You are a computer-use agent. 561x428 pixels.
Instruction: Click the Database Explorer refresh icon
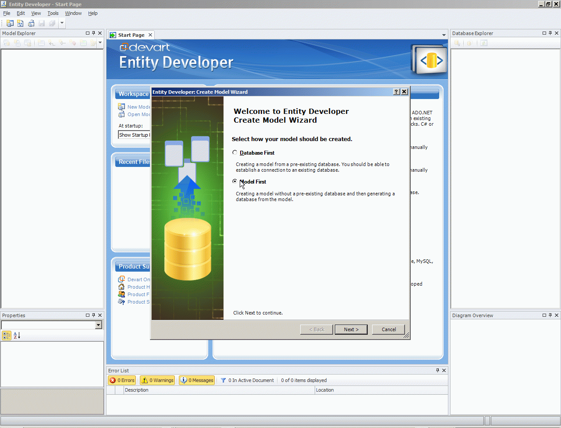[484, 43]
